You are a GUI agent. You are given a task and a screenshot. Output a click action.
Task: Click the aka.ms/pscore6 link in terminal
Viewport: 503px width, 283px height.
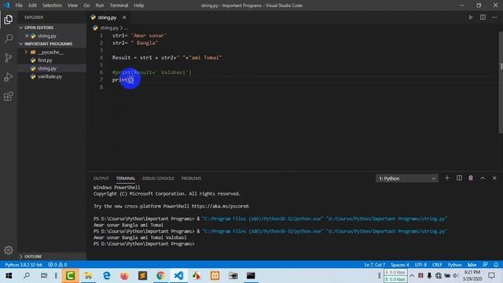click(x=220, y=206)
